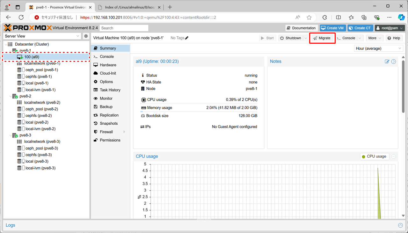408x233 pixels.
Task: Open the Server View settings gear
Action: (x=86, y=36)
